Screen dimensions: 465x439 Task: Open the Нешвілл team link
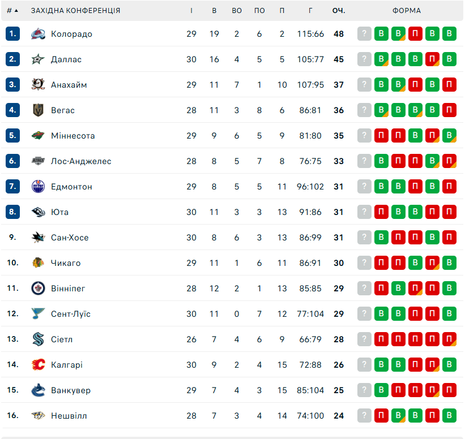click(69, 416)
